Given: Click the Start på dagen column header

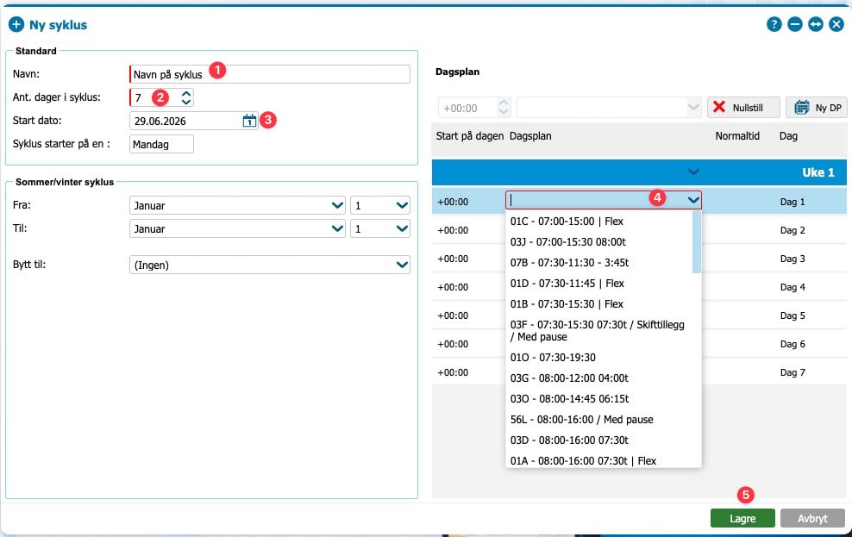Looking at the screenshot, I should 469,135.
